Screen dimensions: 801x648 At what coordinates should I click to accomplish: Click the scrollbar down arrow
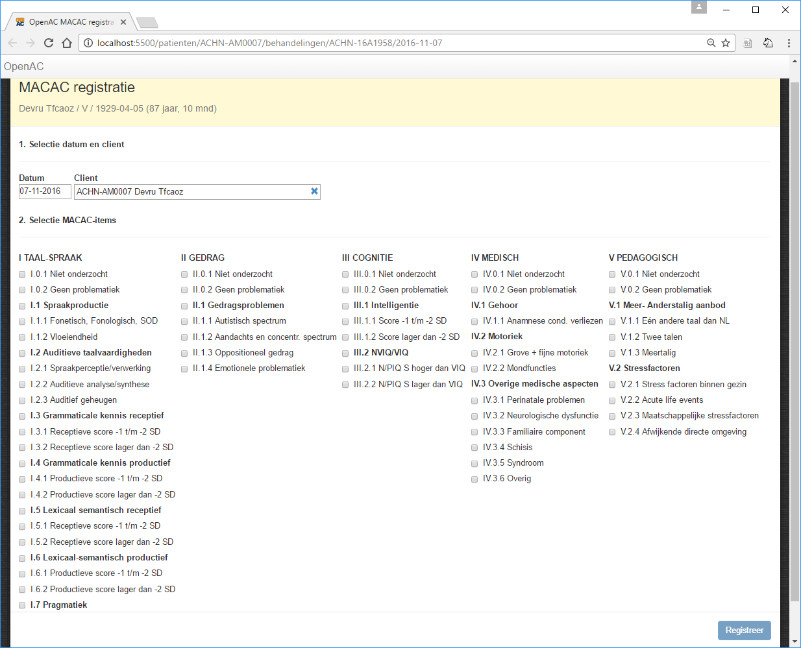[x=795, y=642]
